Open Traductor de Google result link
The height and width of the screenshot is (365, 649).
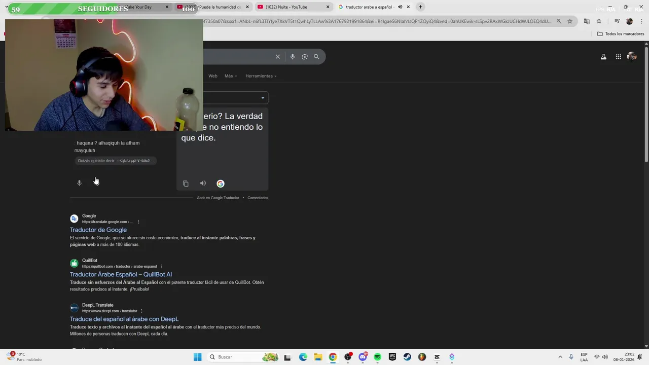(x=98, y=230)
